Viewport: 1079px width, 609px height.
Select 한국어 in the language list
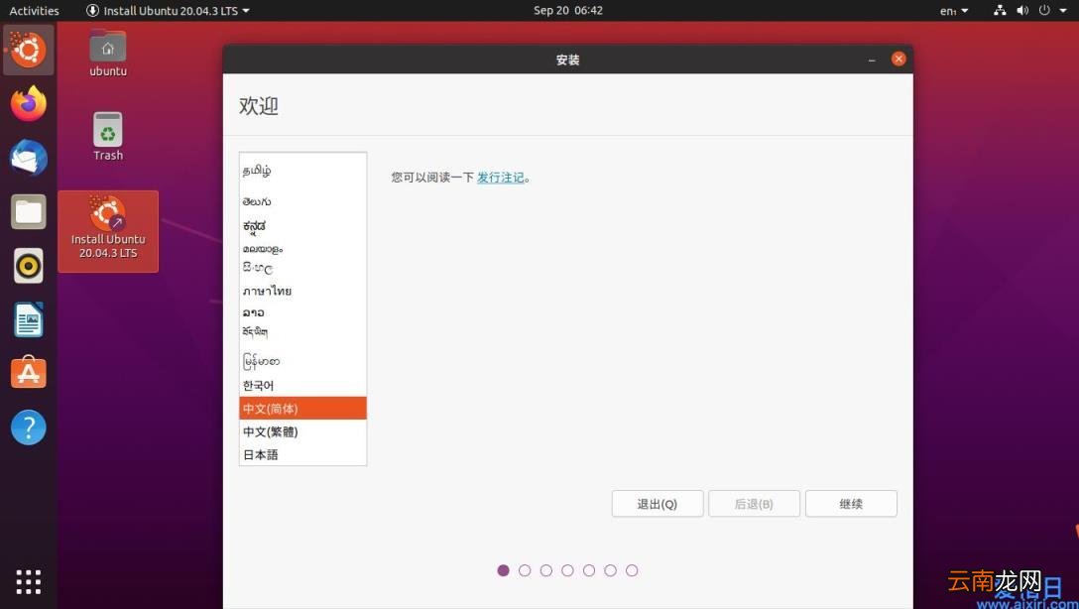pyautogui.click(x=302, y=386)
